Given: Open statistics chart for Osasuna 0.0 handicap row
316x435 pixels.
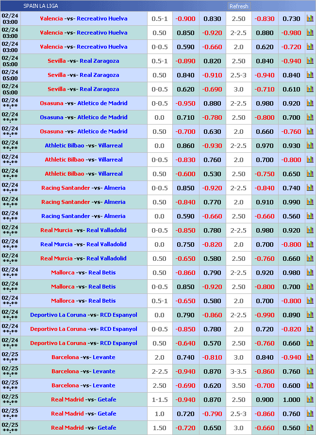Looking at the screenshot, I should point(310,117).
